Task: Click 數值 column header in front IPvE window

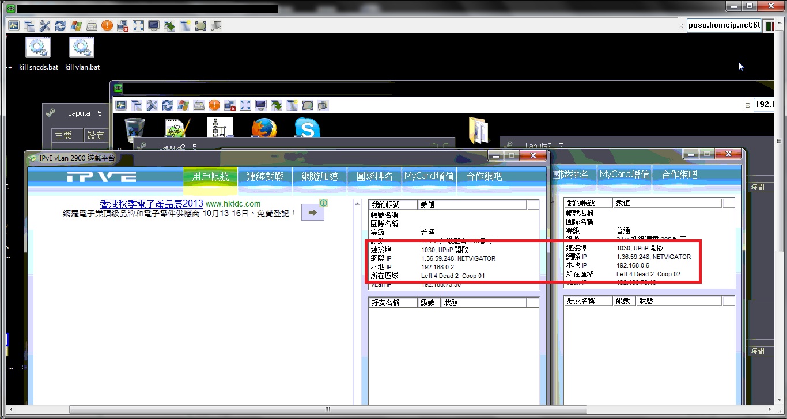Action: click(x=472, y=204)
